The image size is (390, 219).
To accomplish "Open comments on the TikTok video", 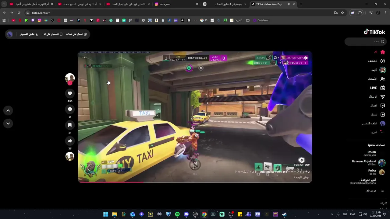I will coord(70,109).
